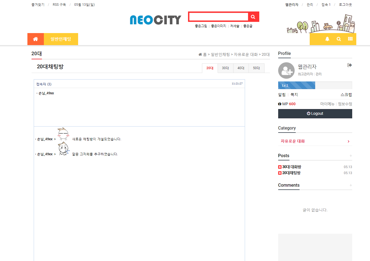Click the Category section heading
The height and width of the screenshot is (261, 370).
click(x=287, y=128)
